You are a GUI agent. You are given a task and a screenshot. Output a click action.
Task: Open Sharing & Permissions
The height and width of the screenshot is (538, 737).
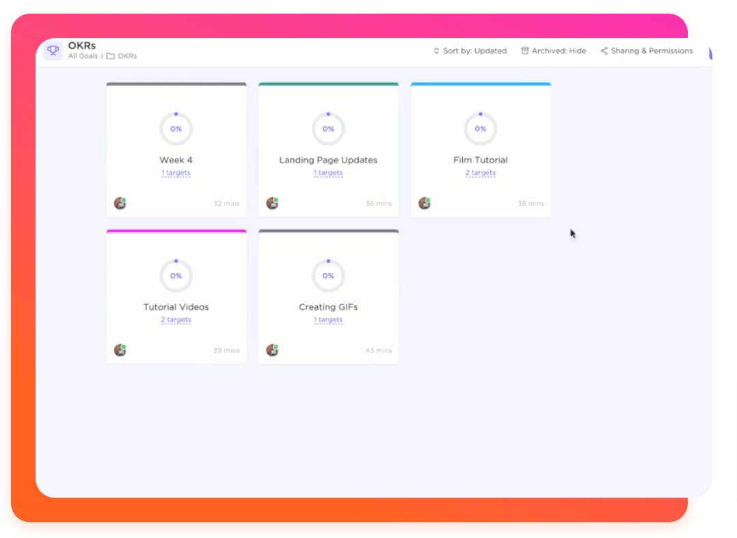646,51
